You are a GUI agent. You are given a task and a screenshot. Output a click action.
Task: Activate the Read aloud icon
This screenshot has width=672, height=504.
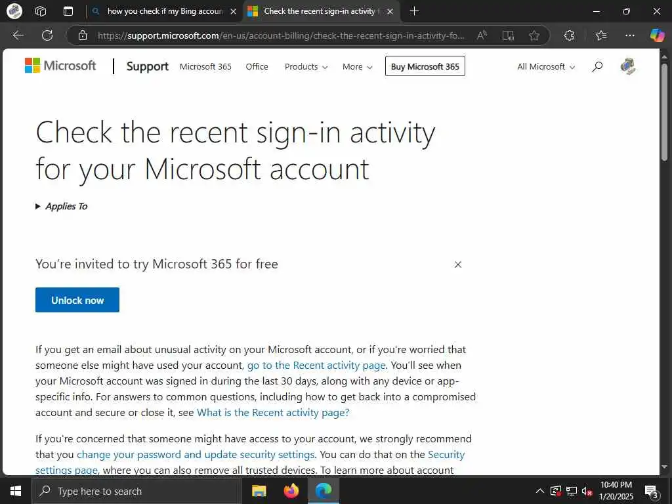pos(482,35)
